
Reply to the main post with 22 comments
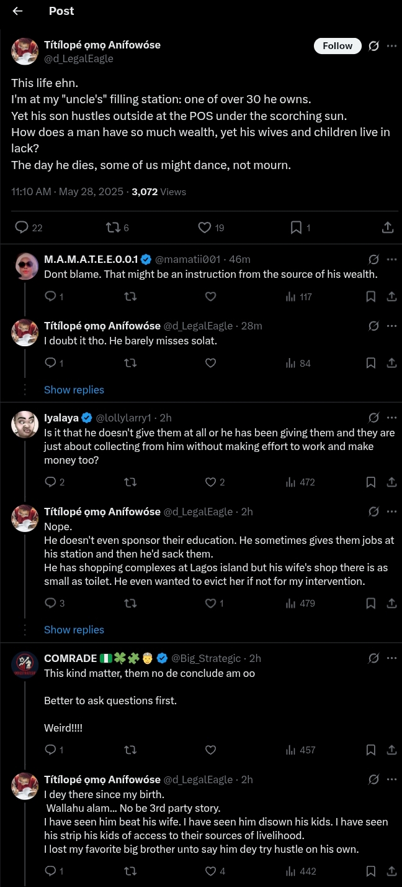[22, 227]
